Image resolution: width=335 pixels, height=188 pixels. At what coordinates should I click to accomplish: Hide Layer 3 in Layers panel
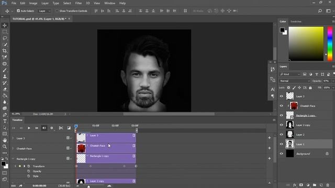click(282, 96)
